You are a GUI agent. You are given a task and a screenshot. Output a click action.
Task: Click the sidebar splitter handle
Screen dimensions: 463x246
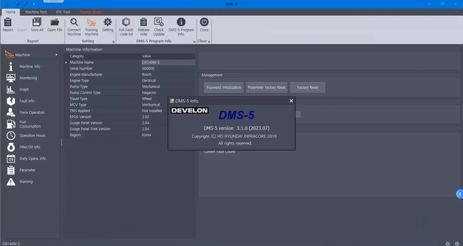(x=62, y=142)
